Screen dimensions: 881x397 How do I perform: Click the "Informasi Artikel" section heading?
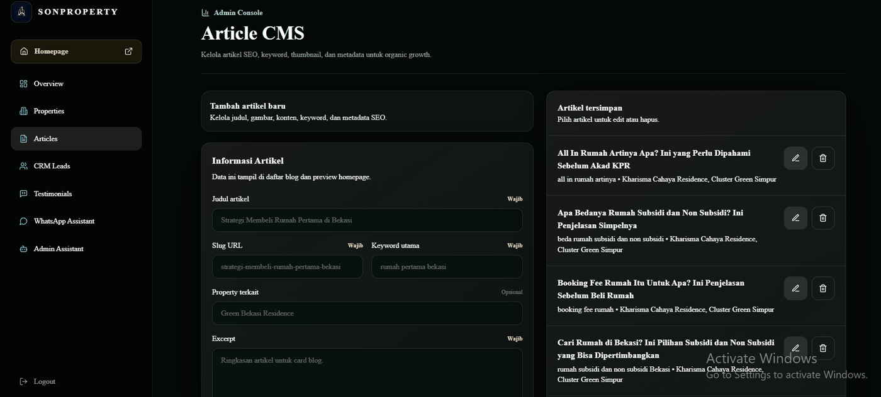click(248, 161)
